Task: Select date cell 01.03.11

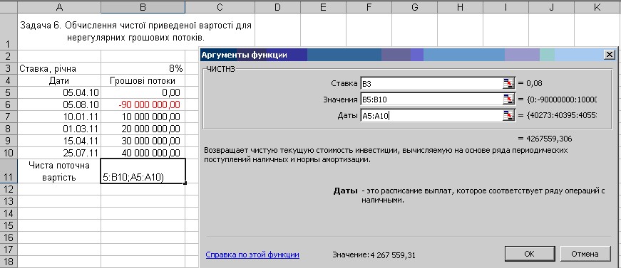Action: click(x=59, y=129)
